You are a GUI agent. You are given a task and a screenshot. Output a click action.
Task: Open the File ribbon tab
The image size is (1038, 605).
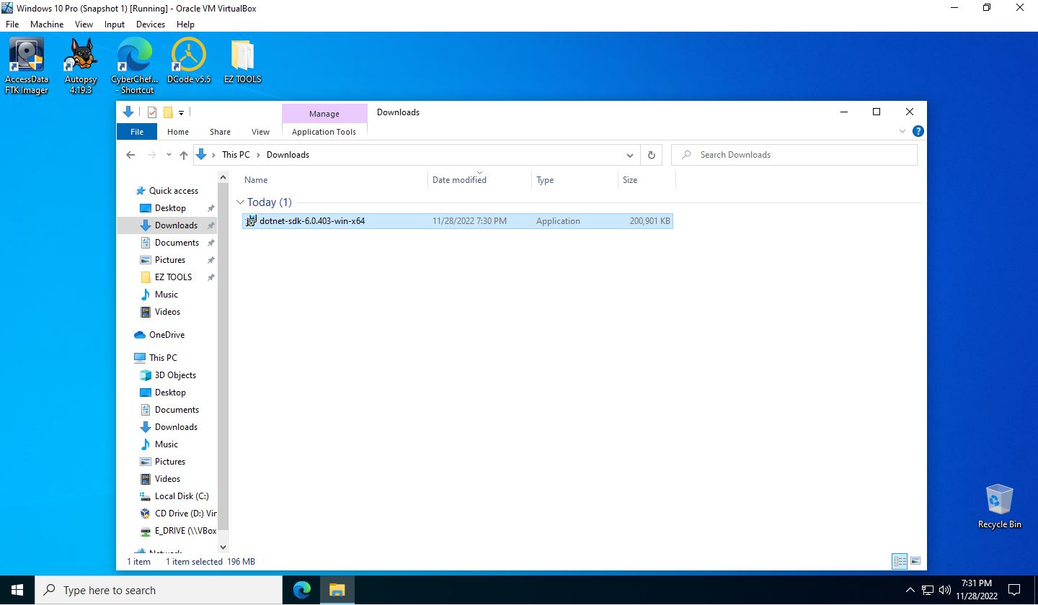tap(136, 132)
